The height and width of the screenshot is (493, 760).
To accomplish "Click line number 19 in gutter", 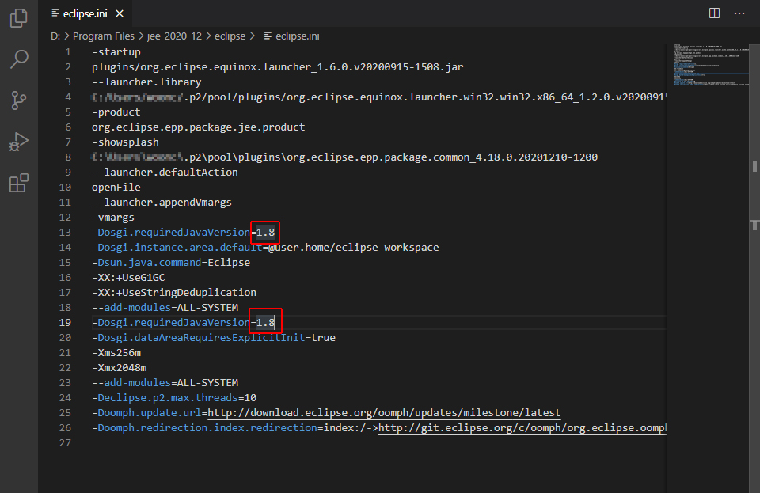I will (x=65, y=323).
